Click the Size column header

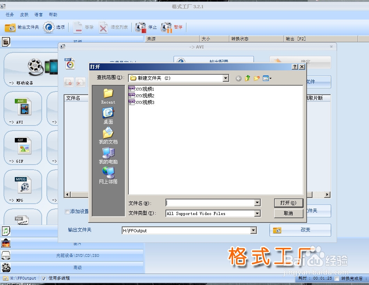tap(215, 39)
